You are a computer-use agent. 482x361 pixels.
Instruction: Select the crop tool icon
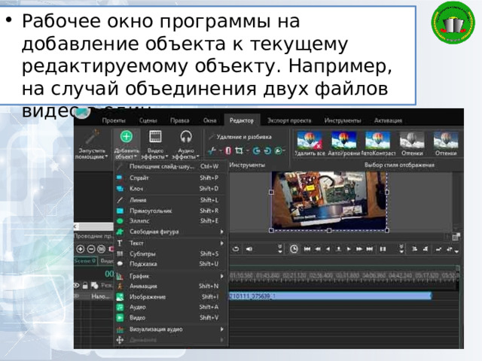pos(239,150)
